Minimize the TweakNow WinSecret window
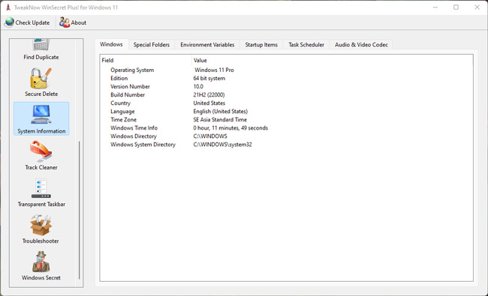This screenshot has width=488, height=296. pyautogui.click(x=435, y=7)
